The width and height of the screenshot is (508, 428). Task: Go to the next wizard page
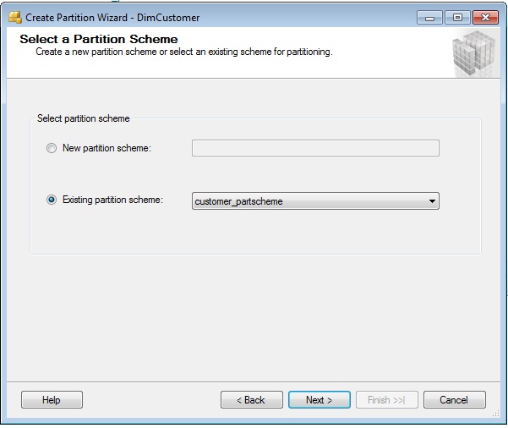[x=320, y=400]
